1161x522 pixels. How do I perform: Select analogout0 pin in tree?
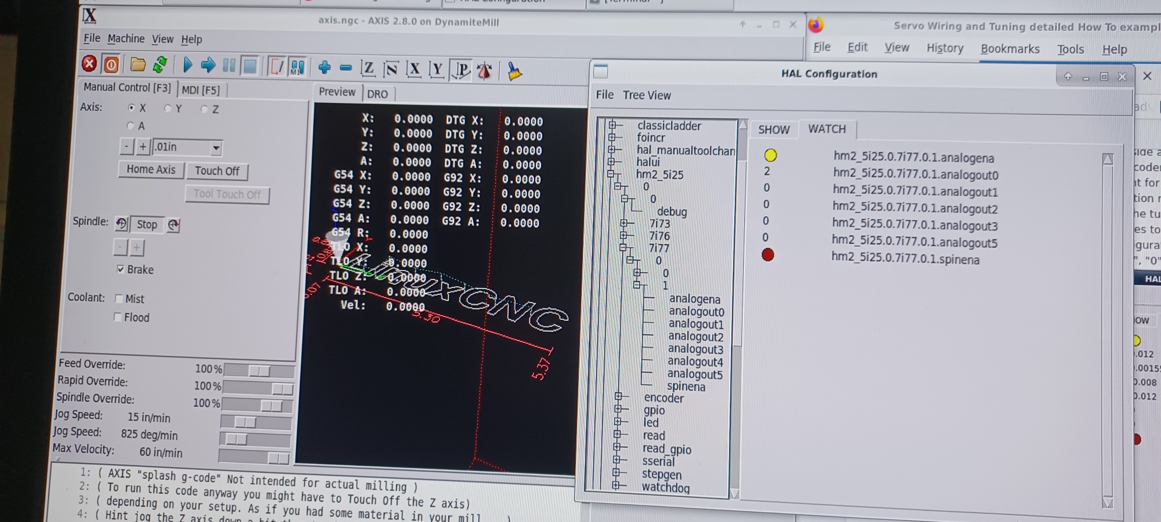click(696, 311)
